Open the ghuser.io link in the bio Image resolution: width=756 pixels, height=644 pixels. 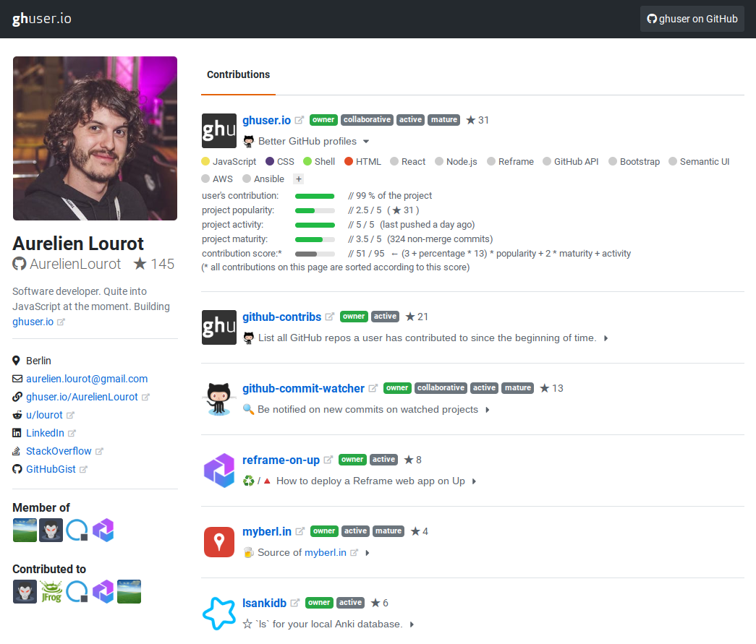coord(33,322)
